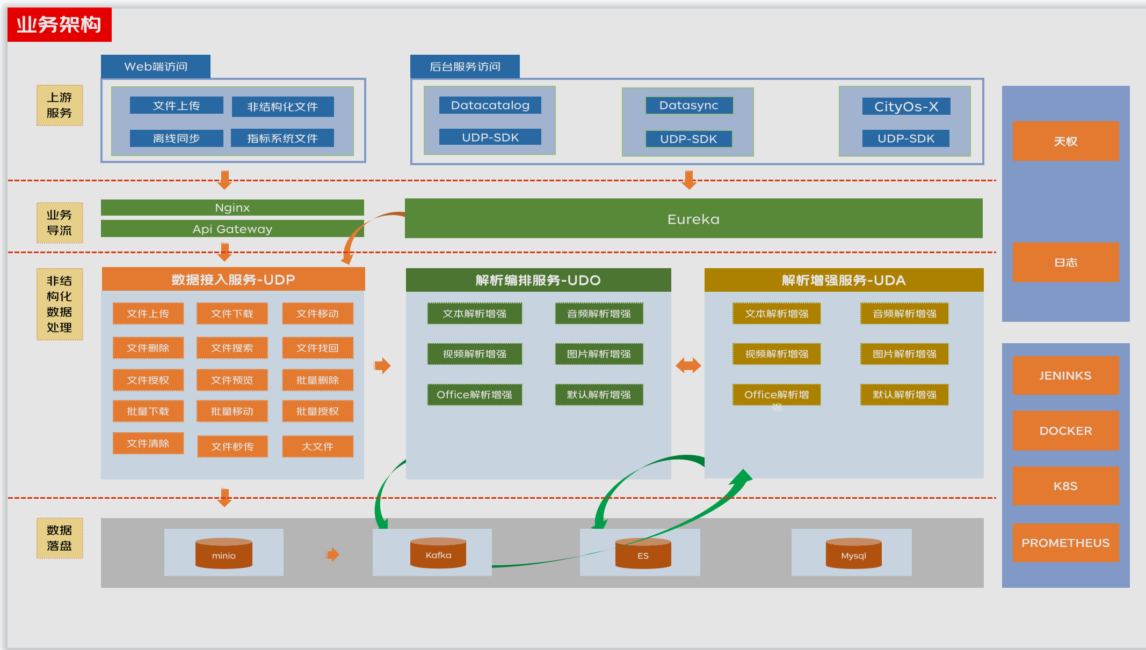Click the 批量授权 box

pyautogui.click(x=318, y=411)
